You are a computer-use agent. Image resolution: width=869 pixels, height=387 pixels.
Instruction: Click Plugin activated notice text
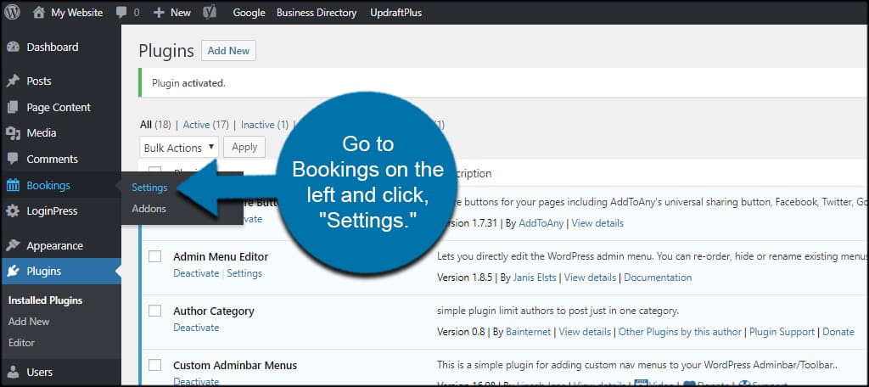[x=188, y=83]
